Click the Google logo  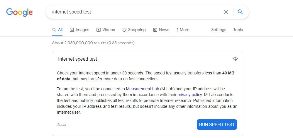(19, 12)
